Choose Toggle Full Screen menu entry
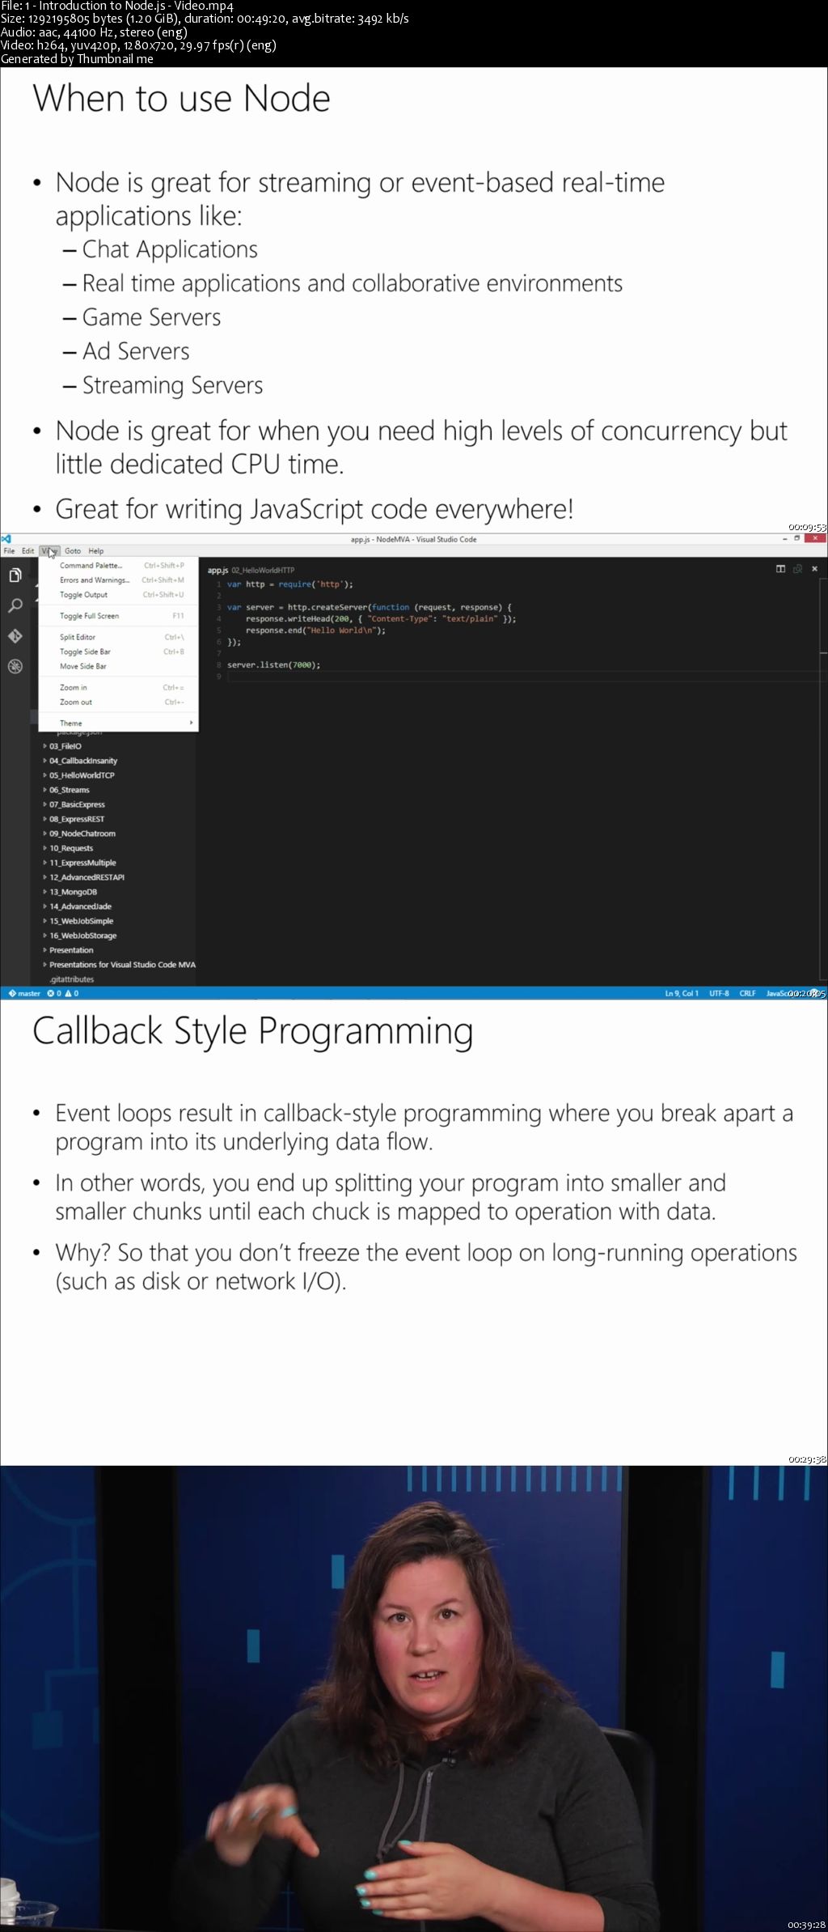This screenshot has height=1932, width=828. click(x=119, y=616)
